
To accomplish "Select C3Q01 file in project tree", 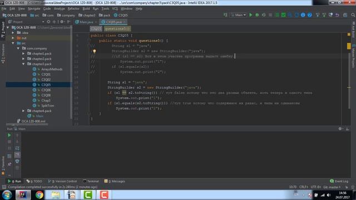I will 46,74.
